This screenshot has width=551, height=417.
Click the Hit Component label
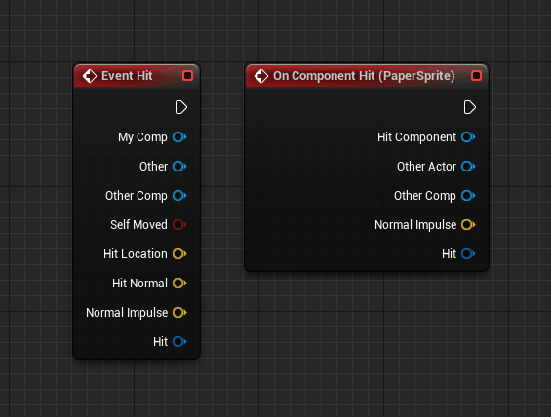tap(416, 137)
